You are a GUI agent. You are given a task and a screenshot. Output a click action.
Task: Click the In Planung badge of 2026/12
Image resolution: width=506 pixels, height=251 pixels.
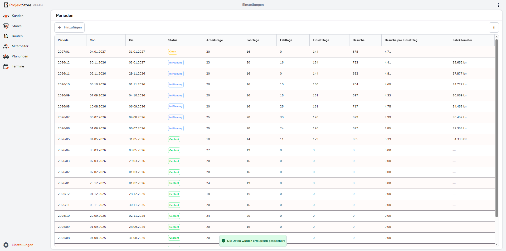[x=176, y=63]
